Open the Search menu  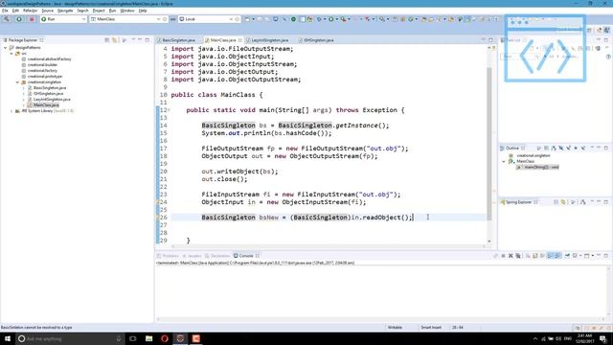point(82,11)
